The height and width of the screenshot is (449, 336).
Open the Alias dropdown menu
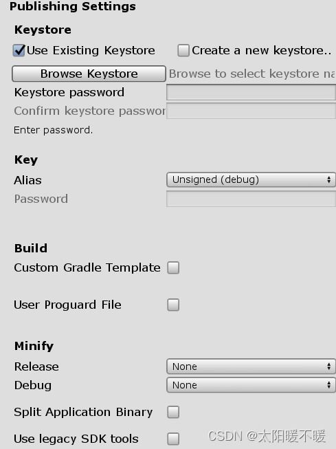click(x=251, y=179)
